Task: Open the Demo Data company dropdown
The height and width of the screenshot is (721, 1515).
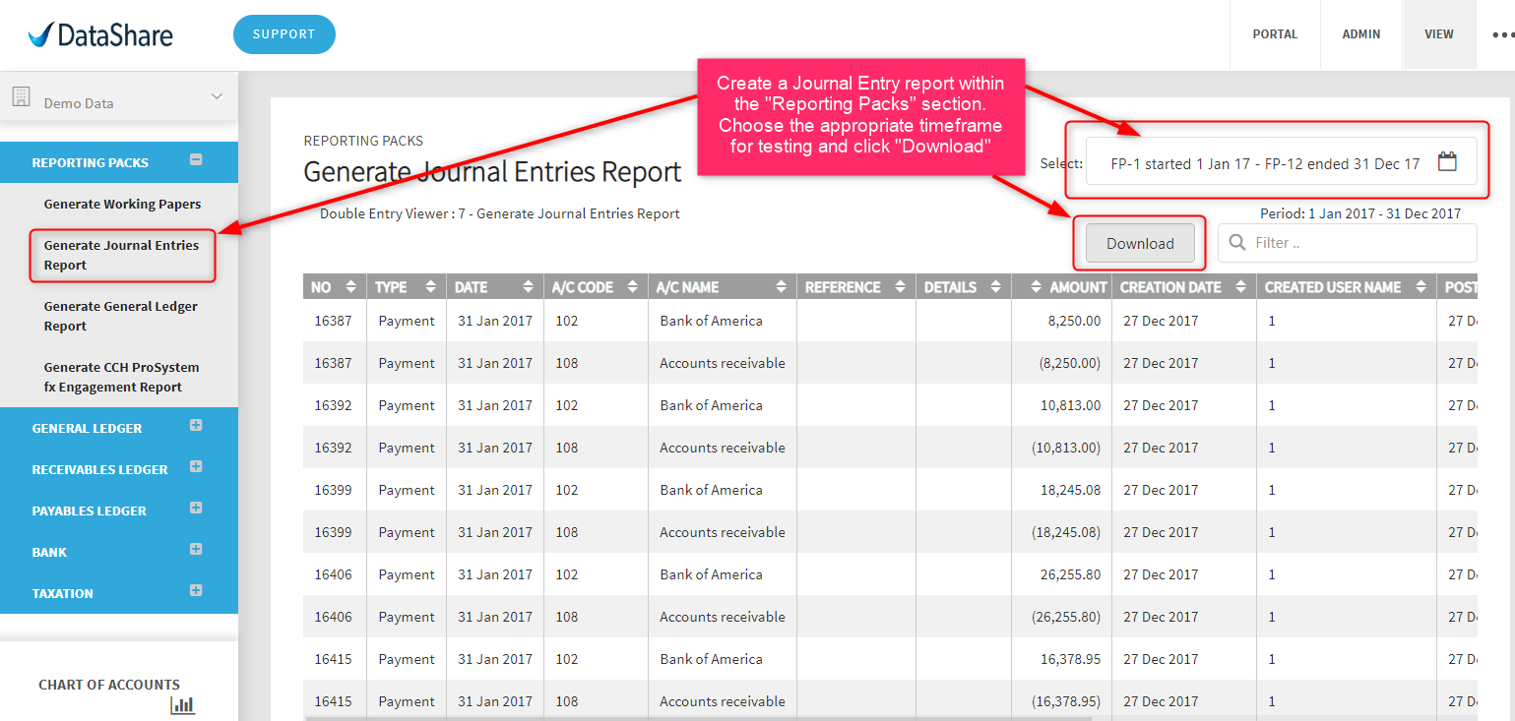Action: [217, 96]
